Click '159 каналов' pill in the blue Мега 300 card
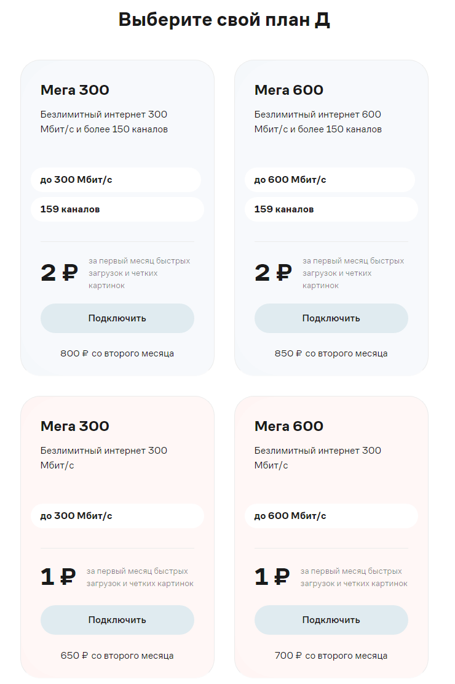This screenshot has width=455, height=684. 117,209
